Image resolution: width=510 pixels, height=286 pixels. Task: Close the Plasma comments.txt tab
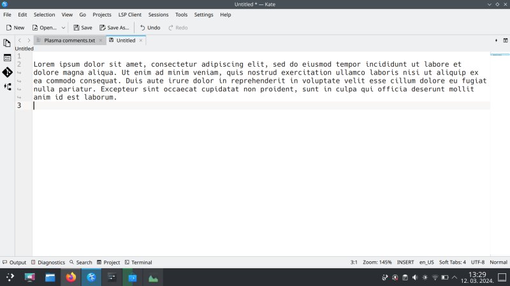point(101,41)
